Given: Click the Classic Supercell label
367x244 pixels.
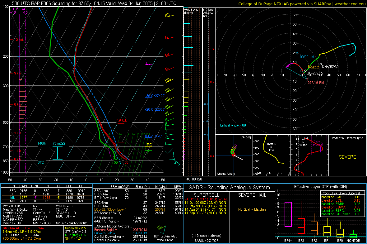Looking at the screenshot, I should coord(318,143).
